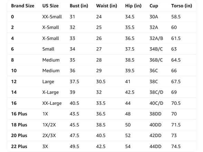
Task: Click the Hip (in) column header
Action: 133,6
